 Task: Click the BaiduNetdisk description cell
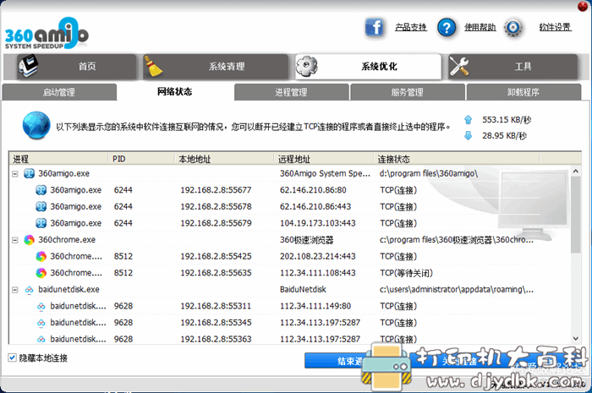pyautogui.click(x=303, y=290)
